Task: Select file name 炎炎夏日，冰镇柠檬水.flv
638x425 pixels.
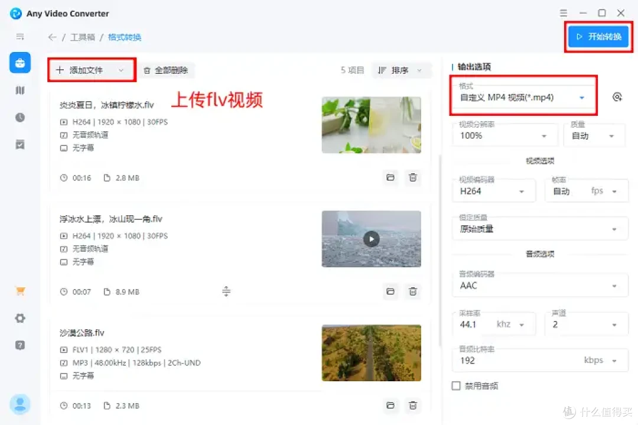Action: (106, 105)
